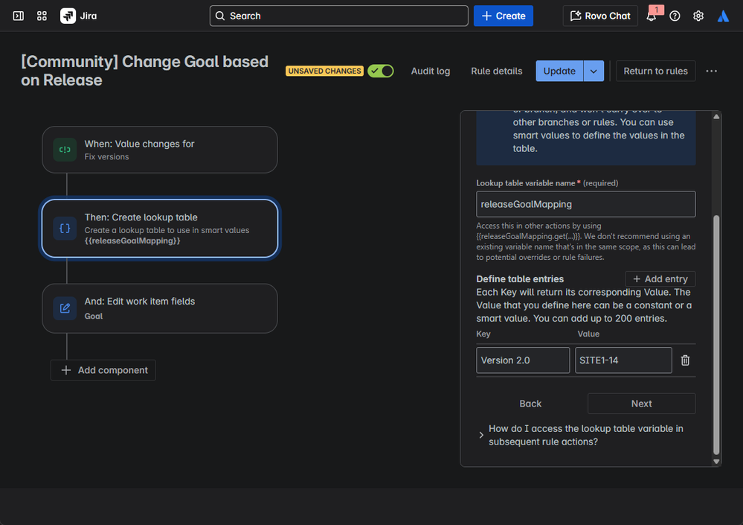
Task: Open the settings gear icon
Action: pyautogui.click(x=698, y=16)
